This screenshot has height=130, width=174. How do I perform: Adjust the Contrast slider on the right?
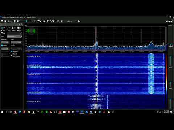170,61
